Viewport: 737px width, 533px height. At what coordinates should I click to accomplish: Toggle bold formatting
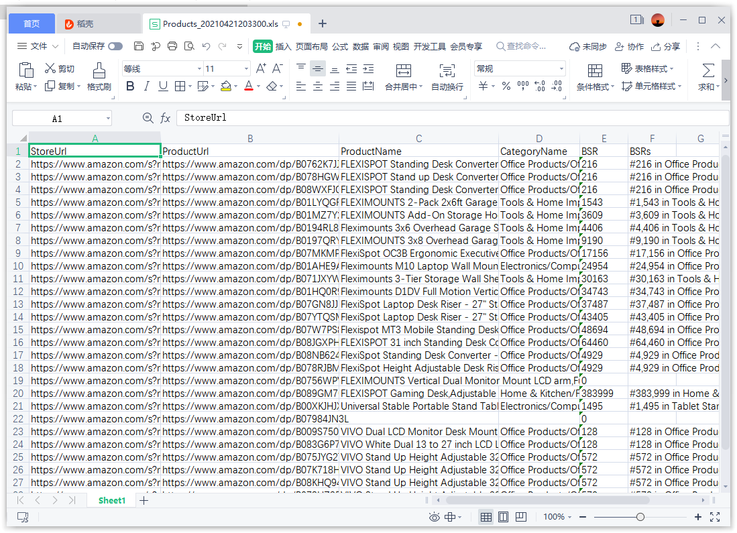[130, 86]
